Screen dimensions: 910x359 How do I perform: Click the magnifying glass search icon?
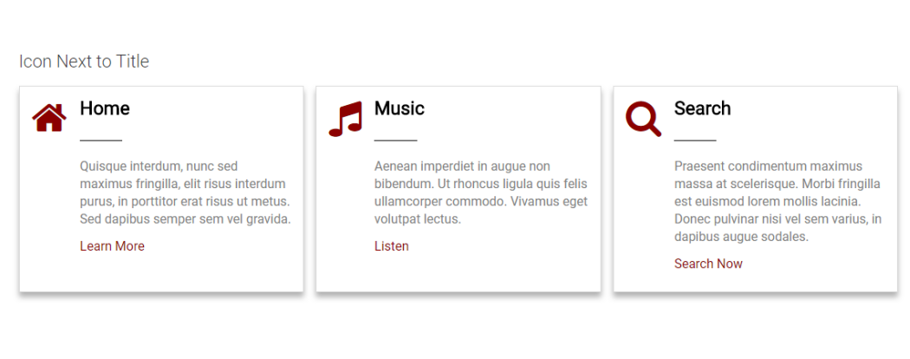click(x=643, y=119)
